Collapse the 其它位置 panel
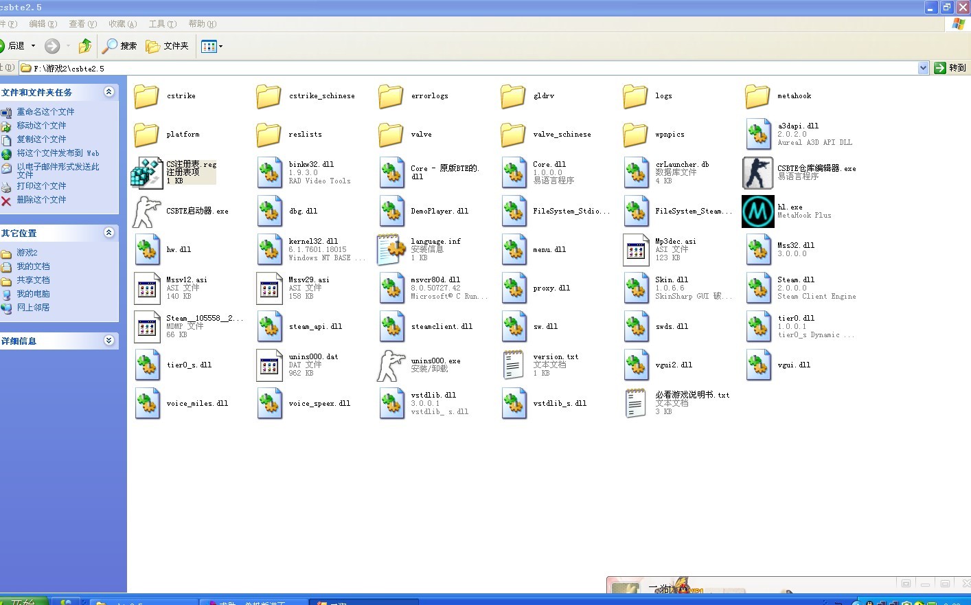The width and height of the screenshot is (971, 605). click(x=108, y=233)
